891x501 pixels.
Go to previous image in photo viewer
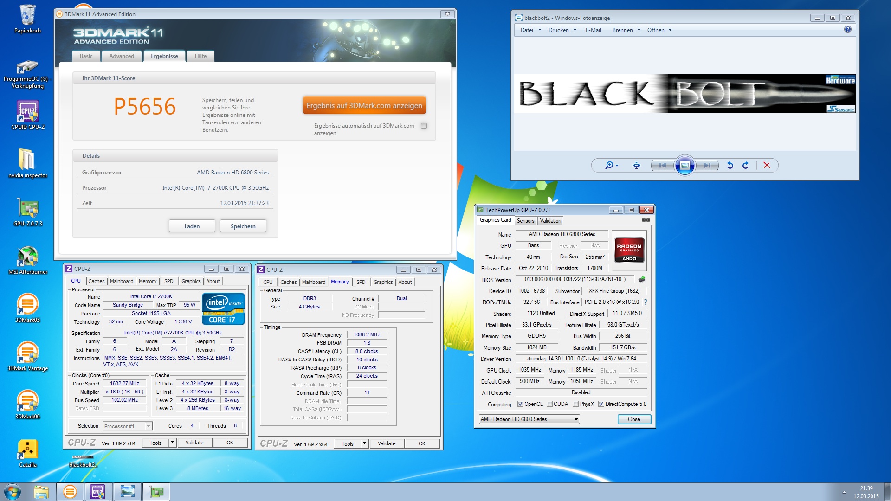coord(663,165)
